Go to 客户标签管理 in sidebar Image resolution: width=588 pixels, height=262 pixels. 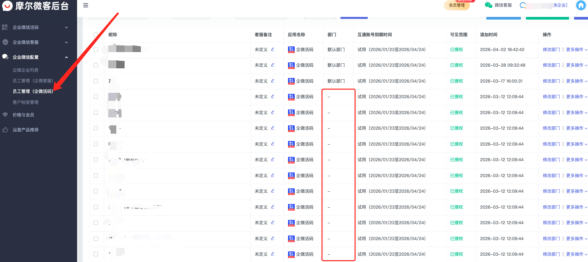tap(26, 102)
